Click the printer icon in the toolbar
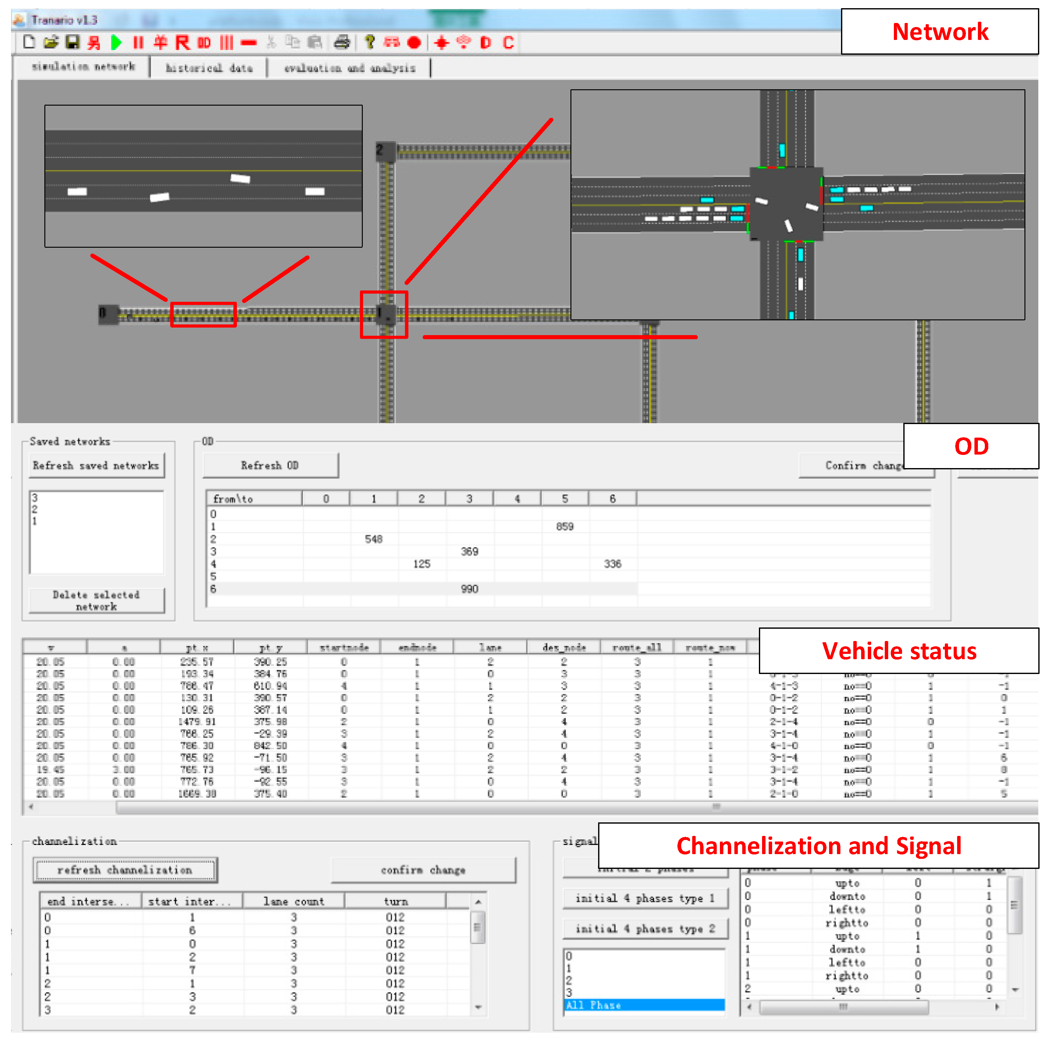The image size is (1049, 1044). click(342, 42)
